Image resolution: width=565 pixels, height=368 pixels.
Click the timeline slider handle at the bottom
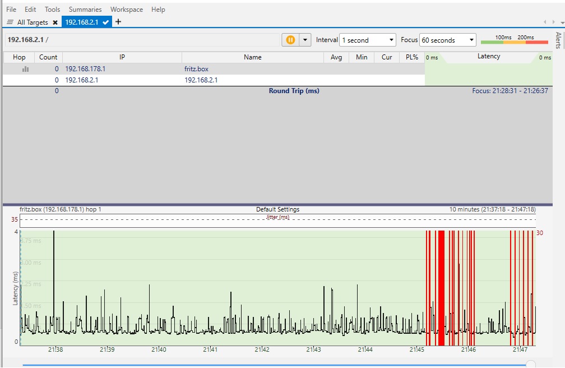[530, 365]
